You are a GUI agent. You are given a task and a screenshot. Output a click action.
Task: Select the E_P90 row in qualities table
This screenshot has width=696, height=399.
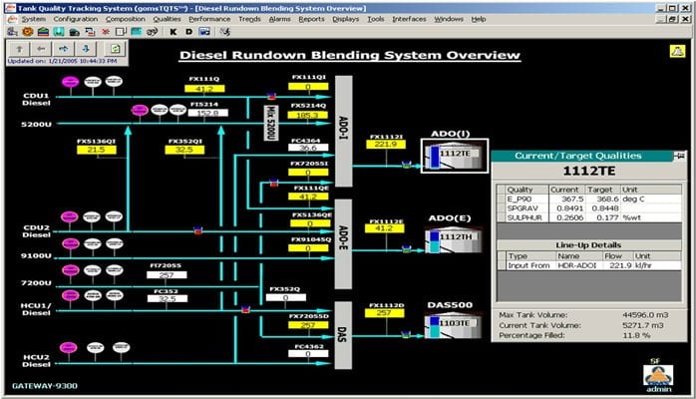[x=589, y=199]
